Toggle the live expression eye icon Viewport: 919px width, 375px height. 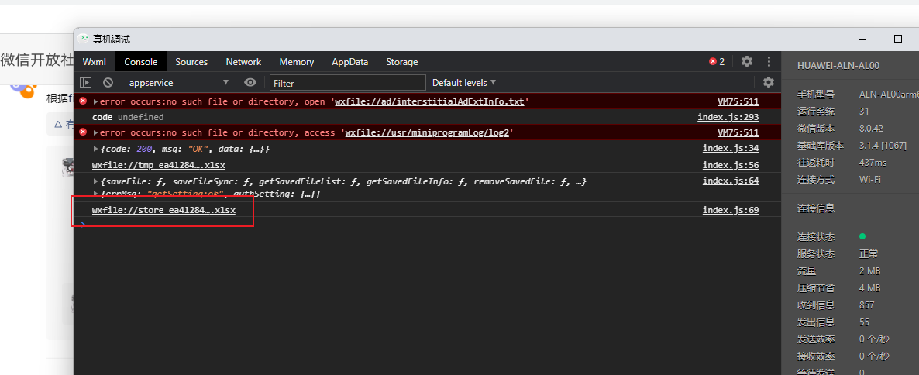point(250,83)
